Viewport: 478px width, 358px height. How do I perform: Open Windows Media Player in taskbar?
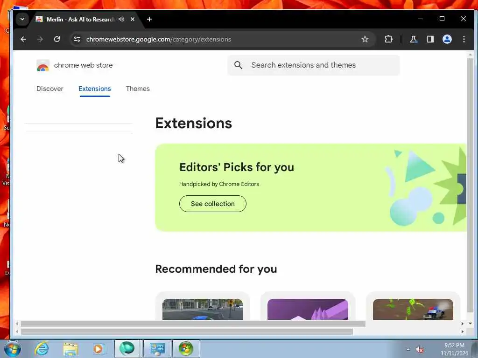(98, 349)
